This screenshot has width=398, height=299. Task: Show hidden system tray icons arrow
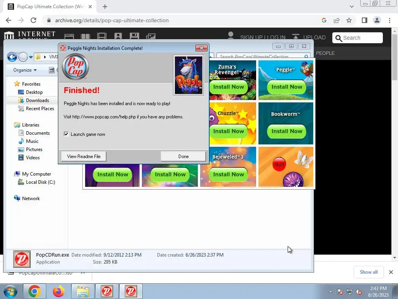[x=330, y=292]
